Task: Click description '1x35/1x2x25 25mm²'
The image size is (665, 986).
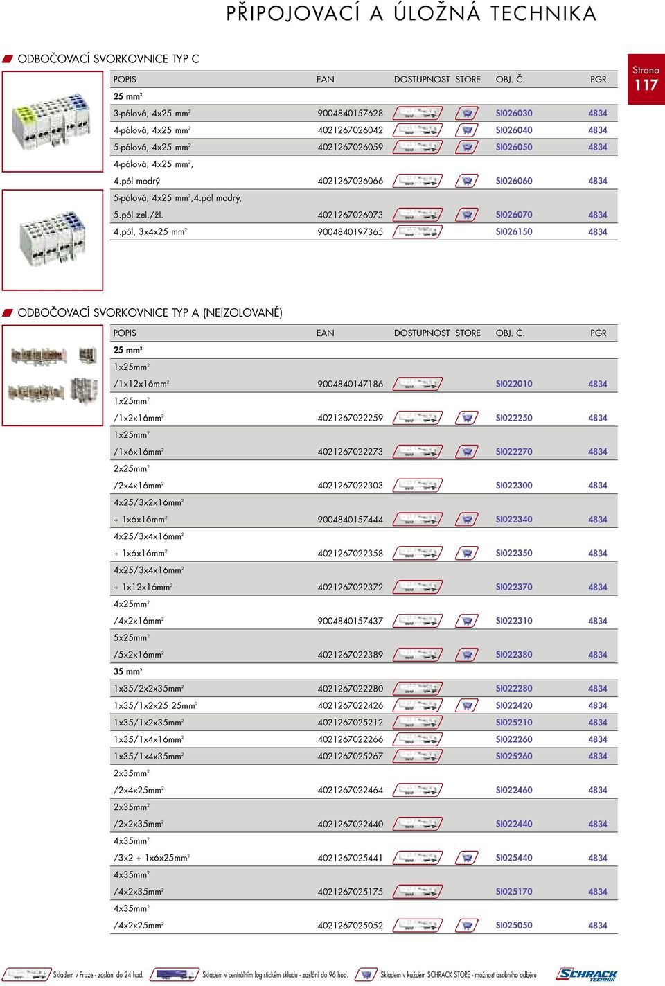Action: click(155, 705)
